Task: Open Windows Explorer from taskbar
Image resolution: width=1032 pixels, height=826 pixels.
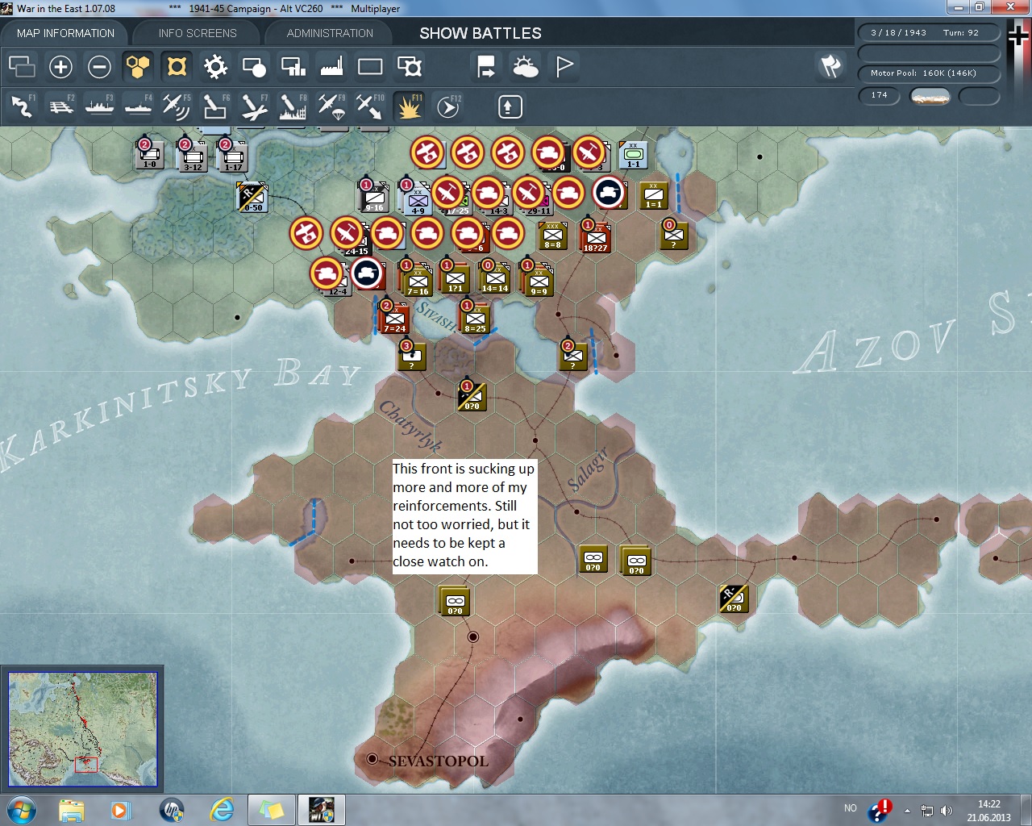Action: click(x=72, y=810)
